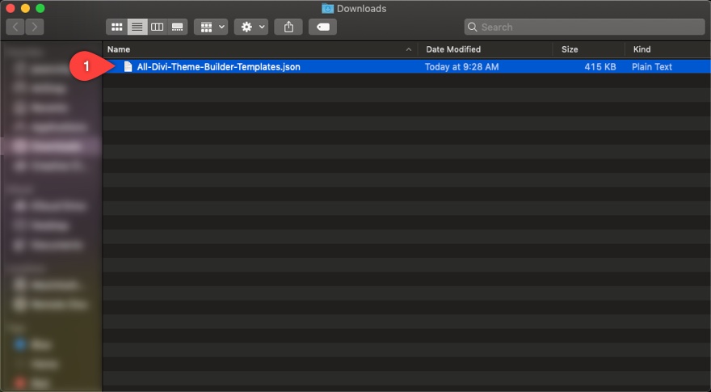Switch to icon grid view
This screenshot has height=392, width=711.
pos(117,27)
